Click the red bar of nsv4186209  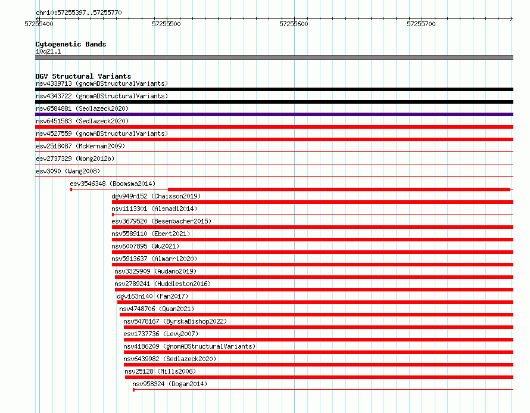click(319, 352)
